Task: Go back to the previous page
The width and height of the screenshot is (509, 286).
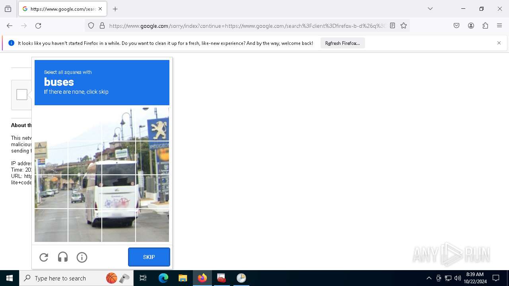Action: (10, 25)
